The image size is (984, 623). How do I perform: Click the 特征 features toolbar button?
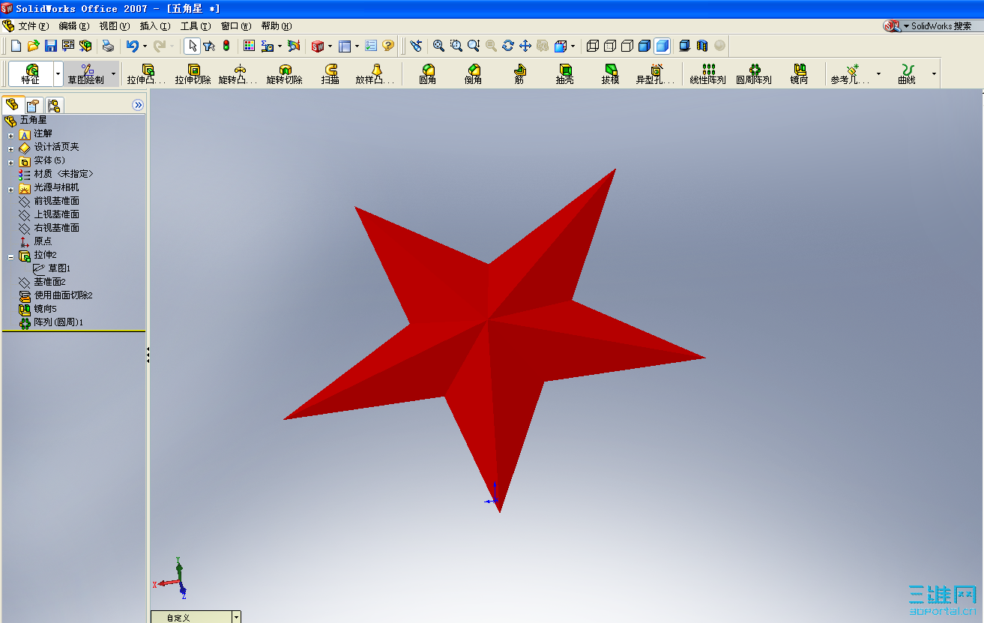[31, 73]
